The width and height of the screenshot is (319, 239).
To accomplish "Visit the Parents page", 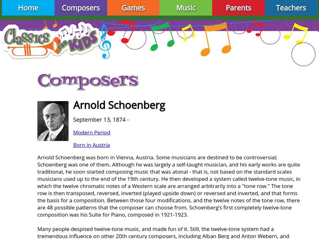I will 238,8.
